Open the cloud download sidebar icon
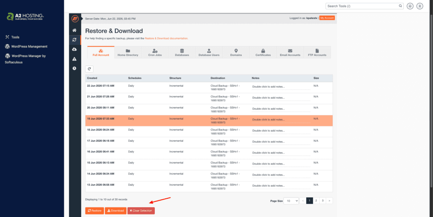Viewport: 433px width, 217px height. click(74, 49)
